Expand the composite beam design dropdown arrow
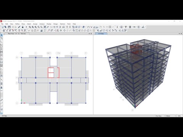 pyautogui.click(x=128, y=27)
